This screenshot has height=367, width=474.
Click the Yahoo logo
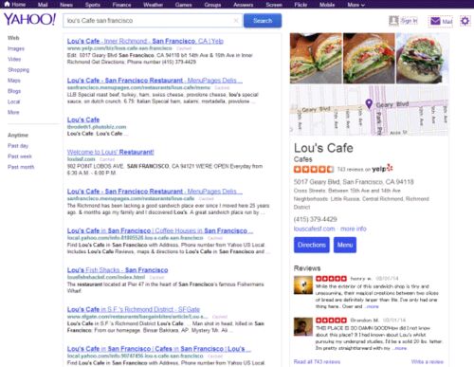click(x=29, y=20)
